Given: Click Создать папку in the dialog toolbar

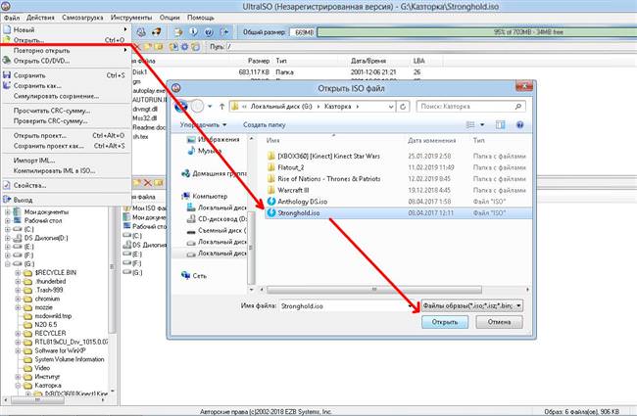Looking at the screenshot, I should tap(264, 125).
